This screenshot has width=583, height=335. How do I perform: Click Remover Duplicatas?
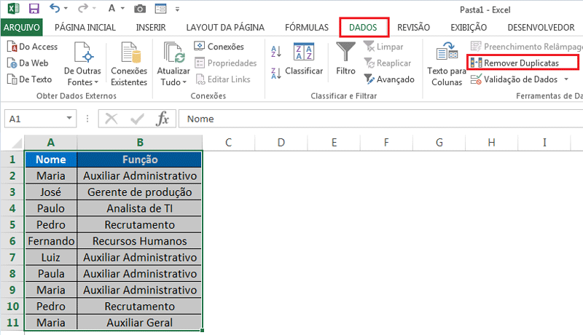click(x=523, y=63)
